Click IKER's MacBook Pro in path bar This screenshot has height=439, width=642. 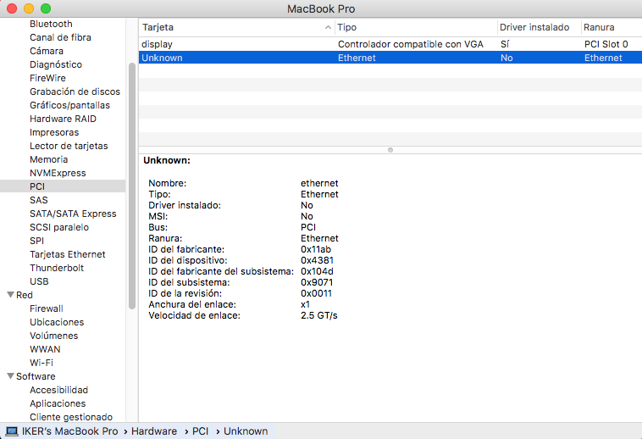click(x=69, y=431)
